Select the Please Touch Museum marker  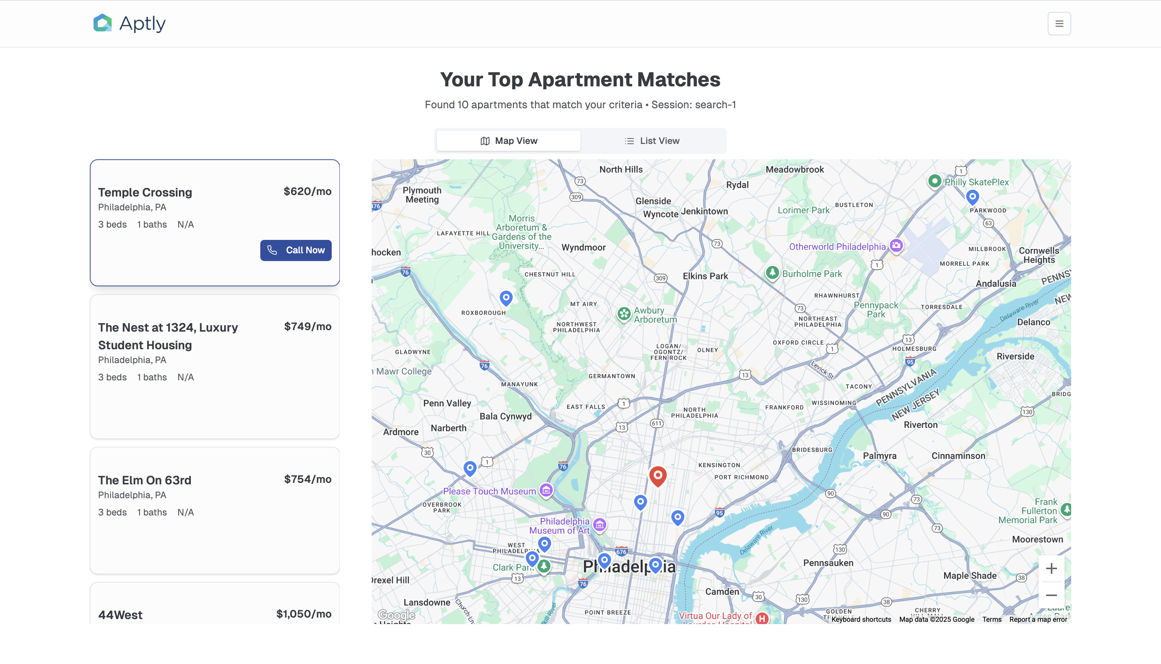pos(546,491)
